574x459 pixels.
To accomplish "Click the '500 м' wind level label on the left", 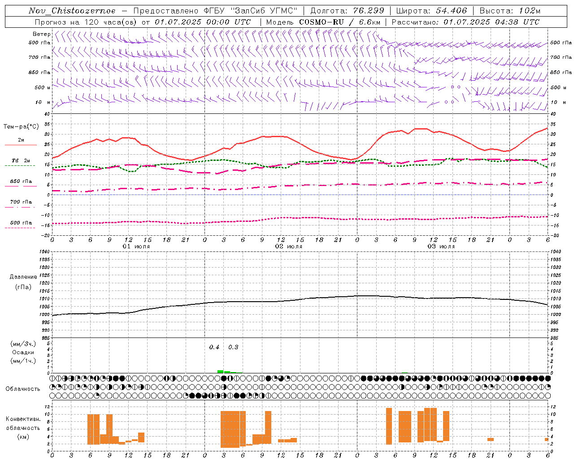I will click(x=43, y=87).
